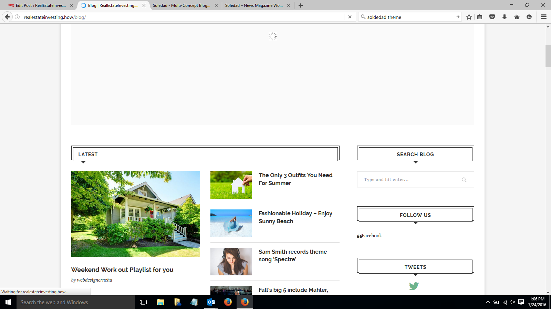Open Fashionable Holiday Sunny Beach article
The width and height of the screenshot is (551, 309).
pyautogui.click(x=295, y=217)
